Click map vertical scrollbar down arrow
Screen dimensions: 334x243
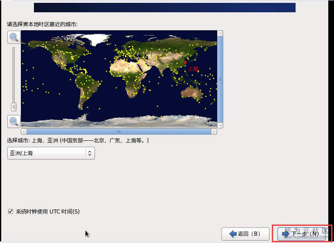click(x=220, y=125)
